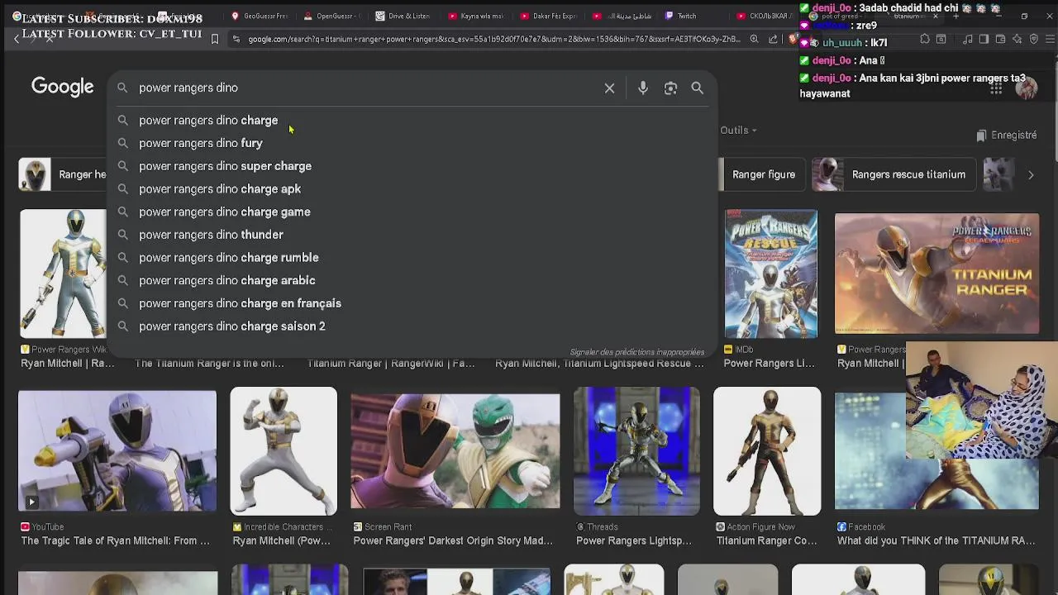Click the 'IMDb' source label
Screen dimensions: 1058x595
744,350
